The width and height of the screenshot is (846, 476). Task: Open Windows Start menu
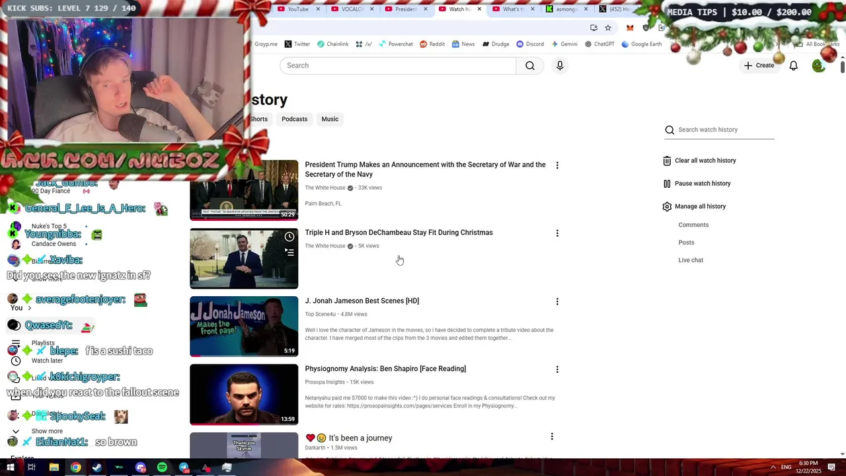coord(11,467)
